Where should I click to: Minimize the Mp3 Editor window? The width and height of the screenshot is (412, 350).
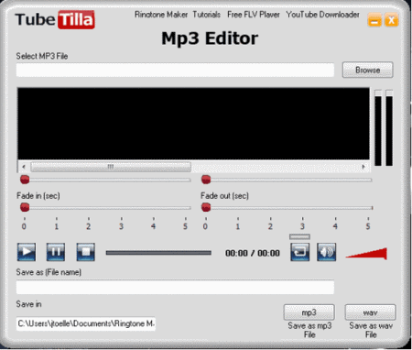point(374,20)
